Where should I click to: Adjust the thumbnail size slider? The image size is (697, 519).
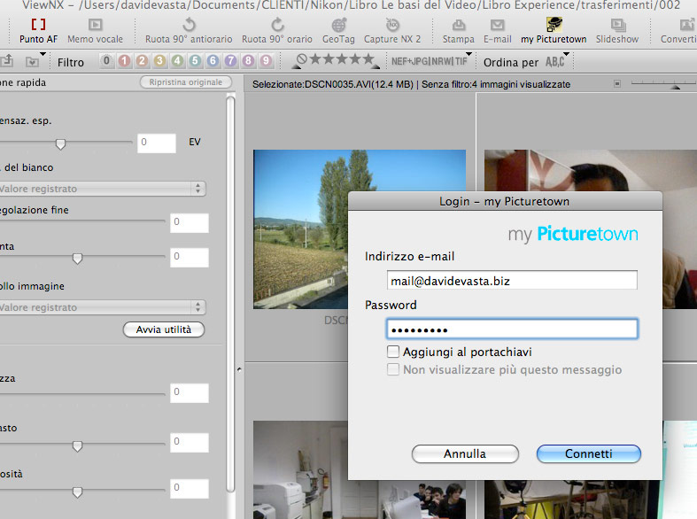[675, 86]
